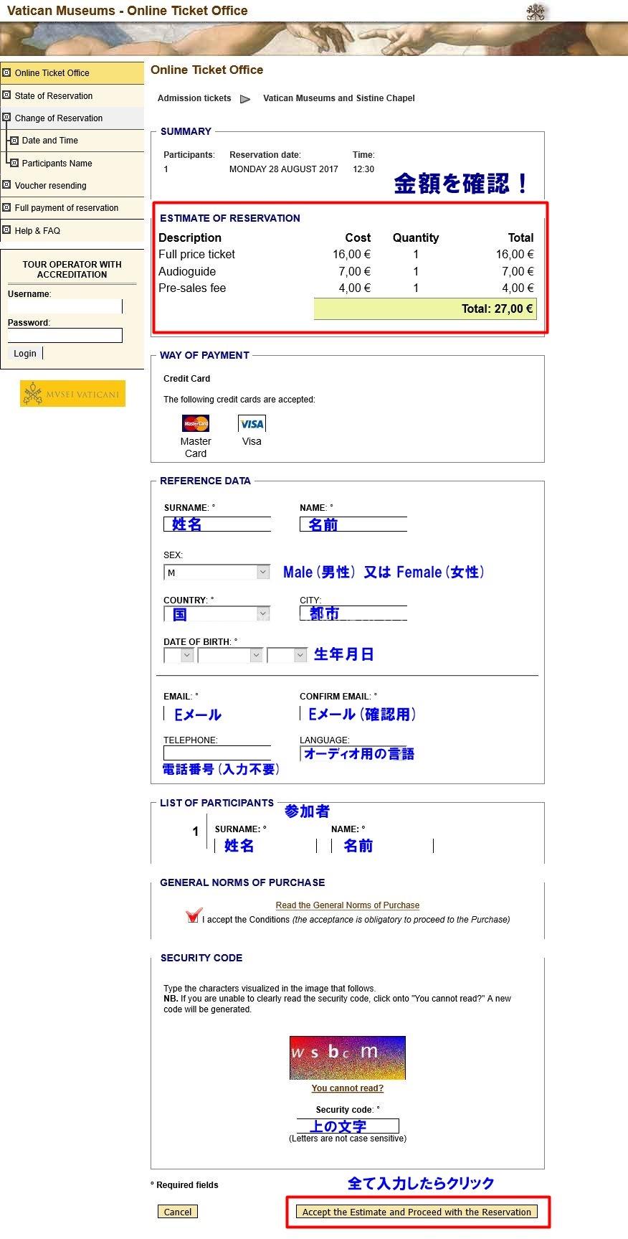This screenshot has width=628, height=1239.
Task: Select Change of Reservation menu item
Action: 59,118
